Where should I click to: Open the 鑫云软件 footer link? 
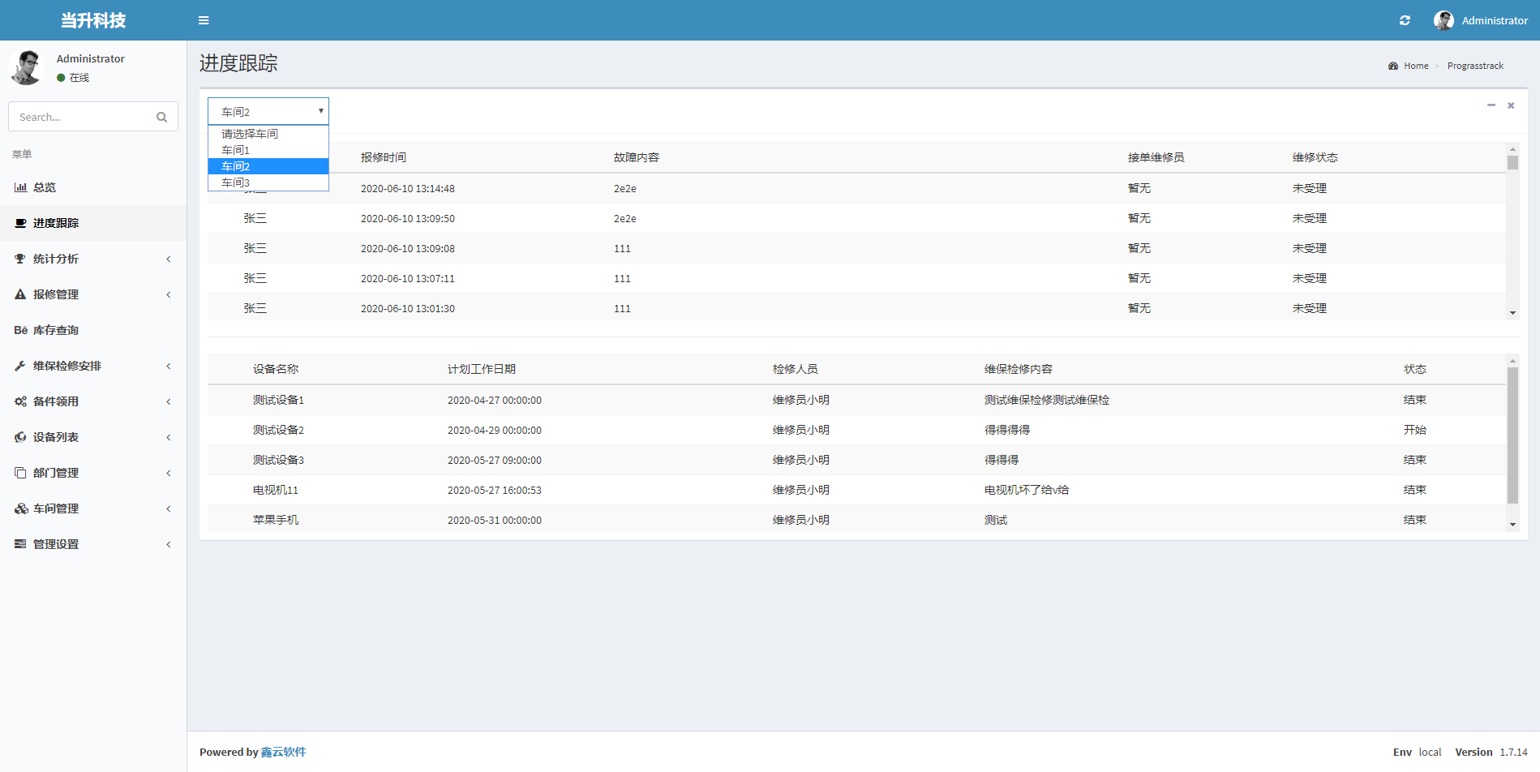pos(283,752)
